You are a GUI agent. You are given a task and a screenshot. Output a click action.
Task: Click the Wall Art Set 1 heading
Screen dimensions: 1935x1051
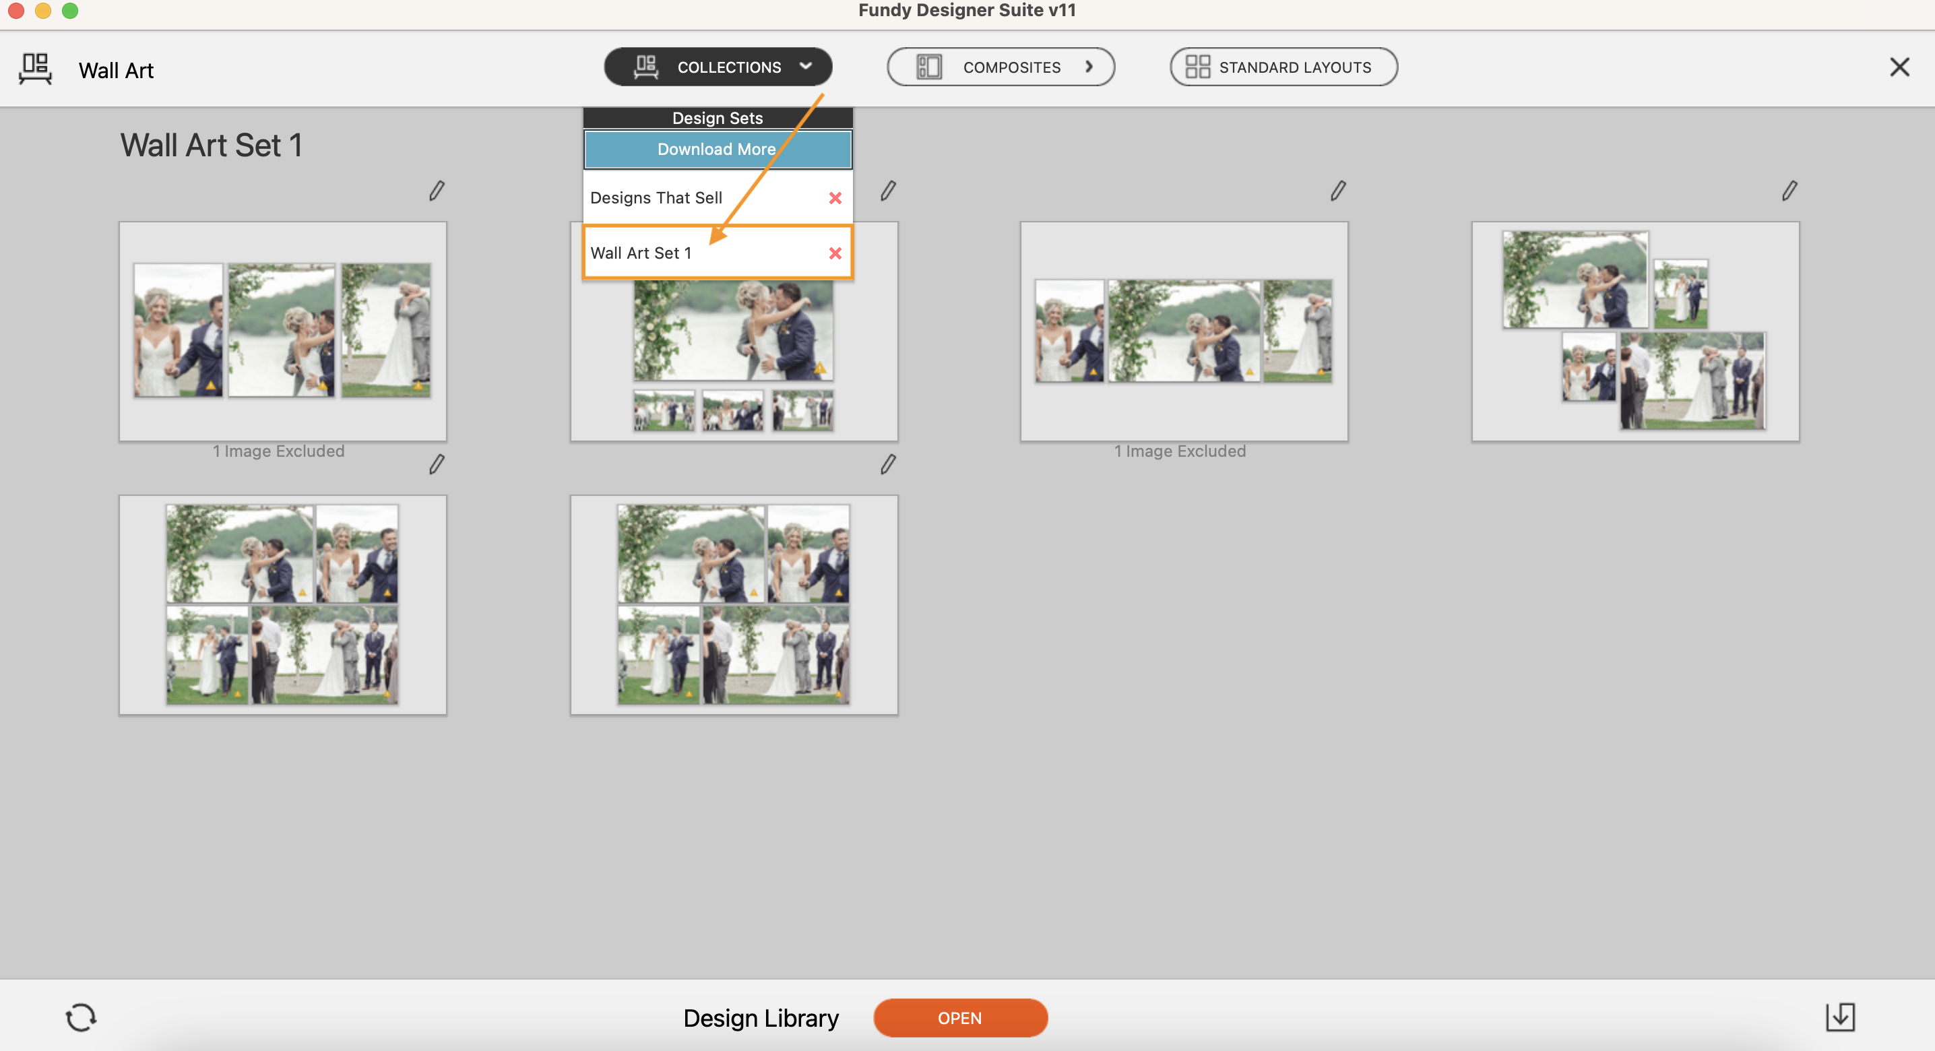(211, 145)
